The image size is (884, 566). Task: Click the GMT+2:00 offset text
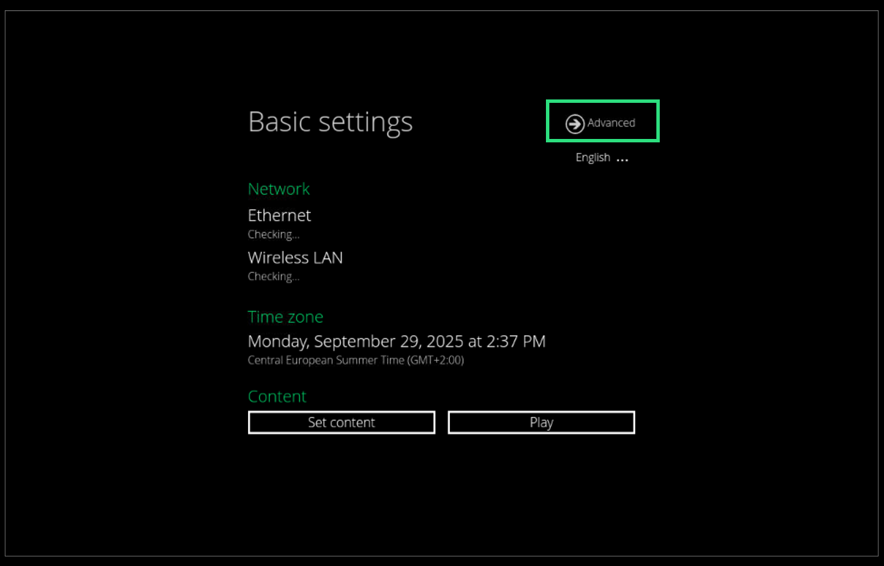436,360
